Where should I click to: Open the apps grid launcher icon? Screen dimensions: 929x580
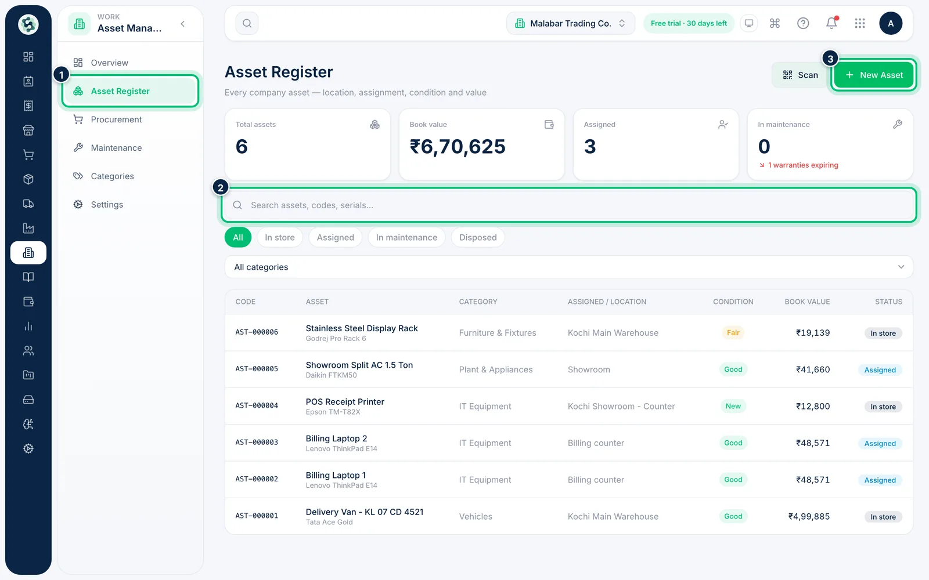pyautogui.click(x=860, y=23)
